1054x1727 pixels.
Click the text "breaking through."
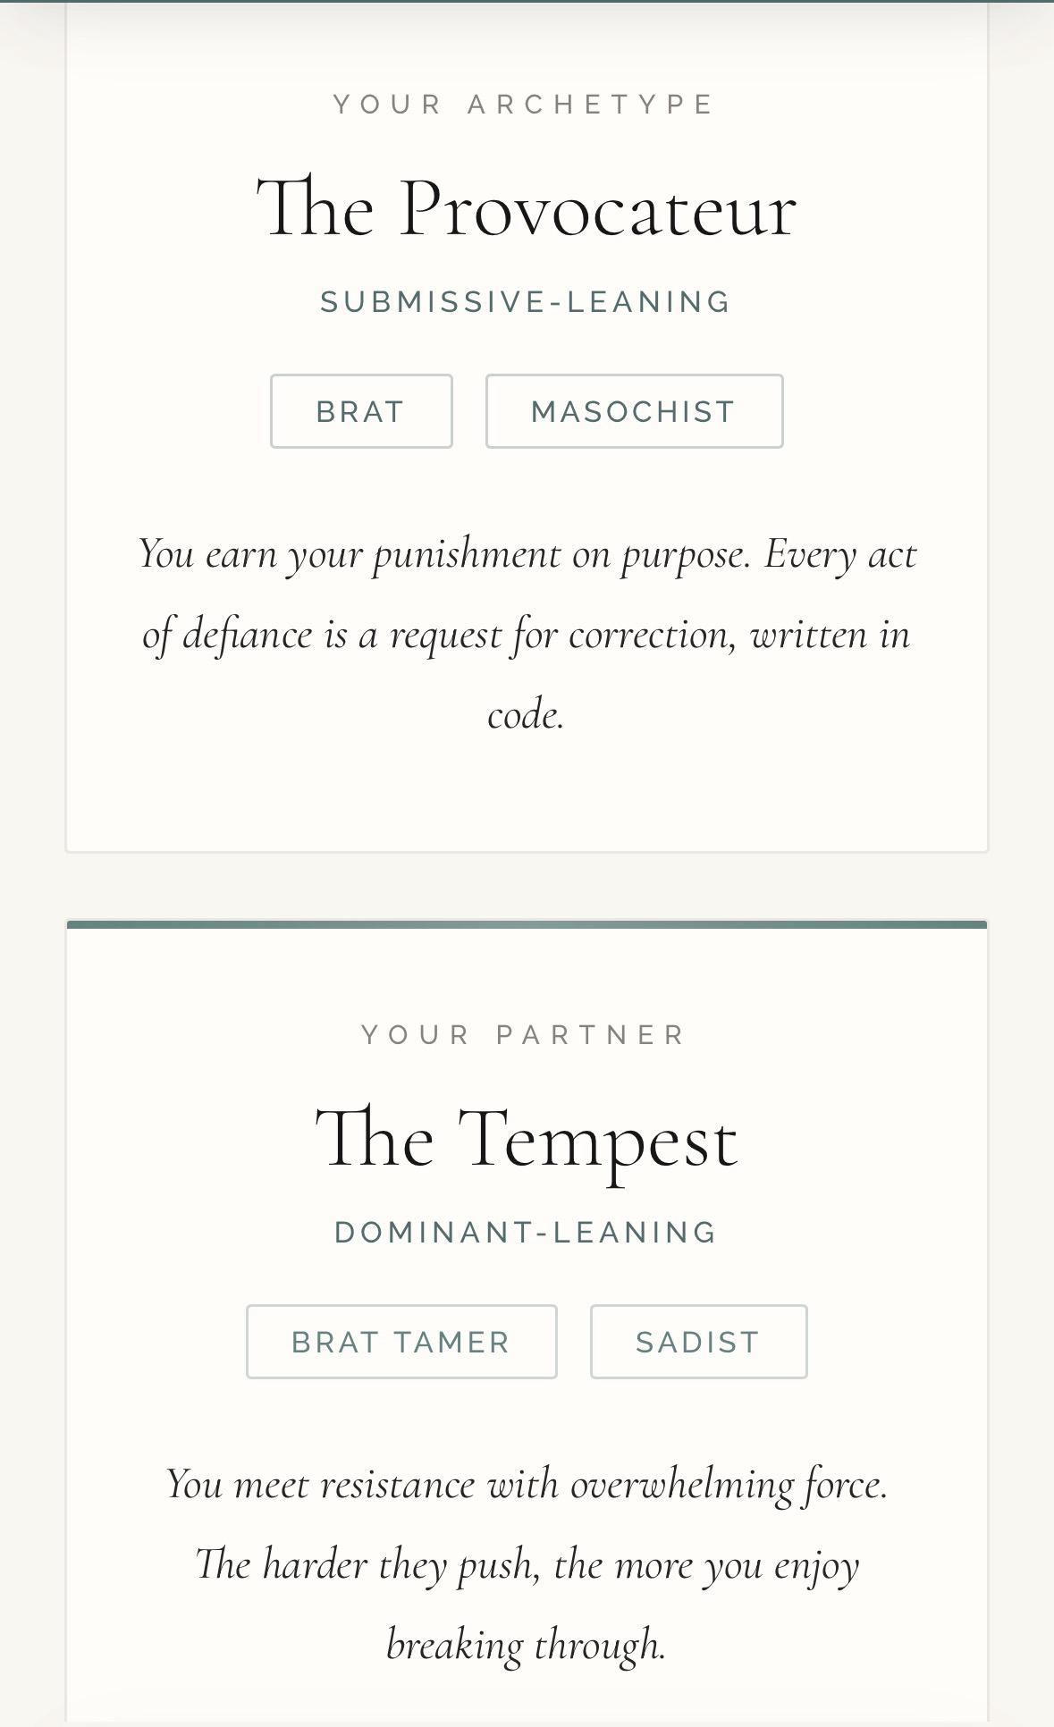click(527, 1646)
